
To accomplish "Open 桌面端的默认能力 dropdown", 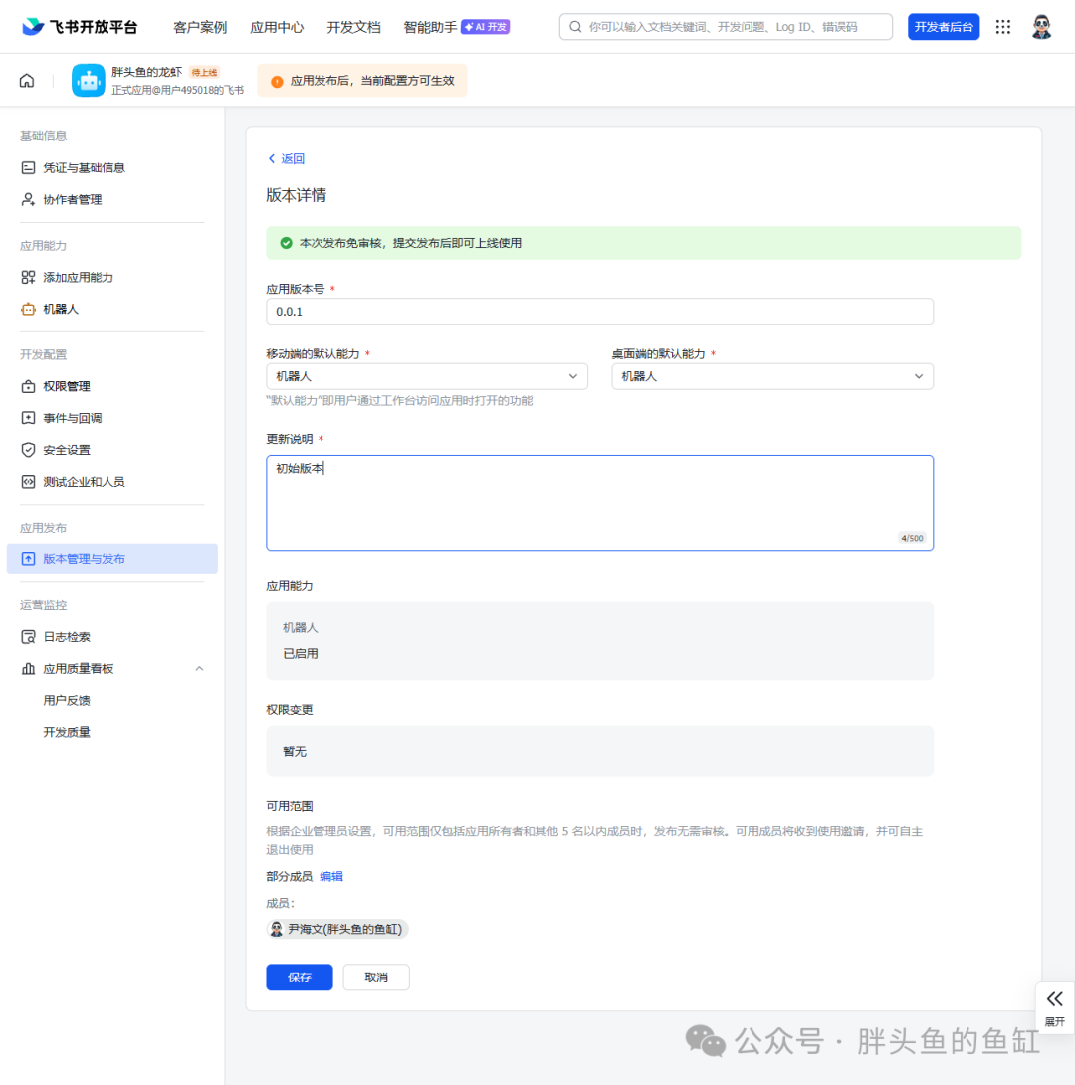I will point(772,376).
